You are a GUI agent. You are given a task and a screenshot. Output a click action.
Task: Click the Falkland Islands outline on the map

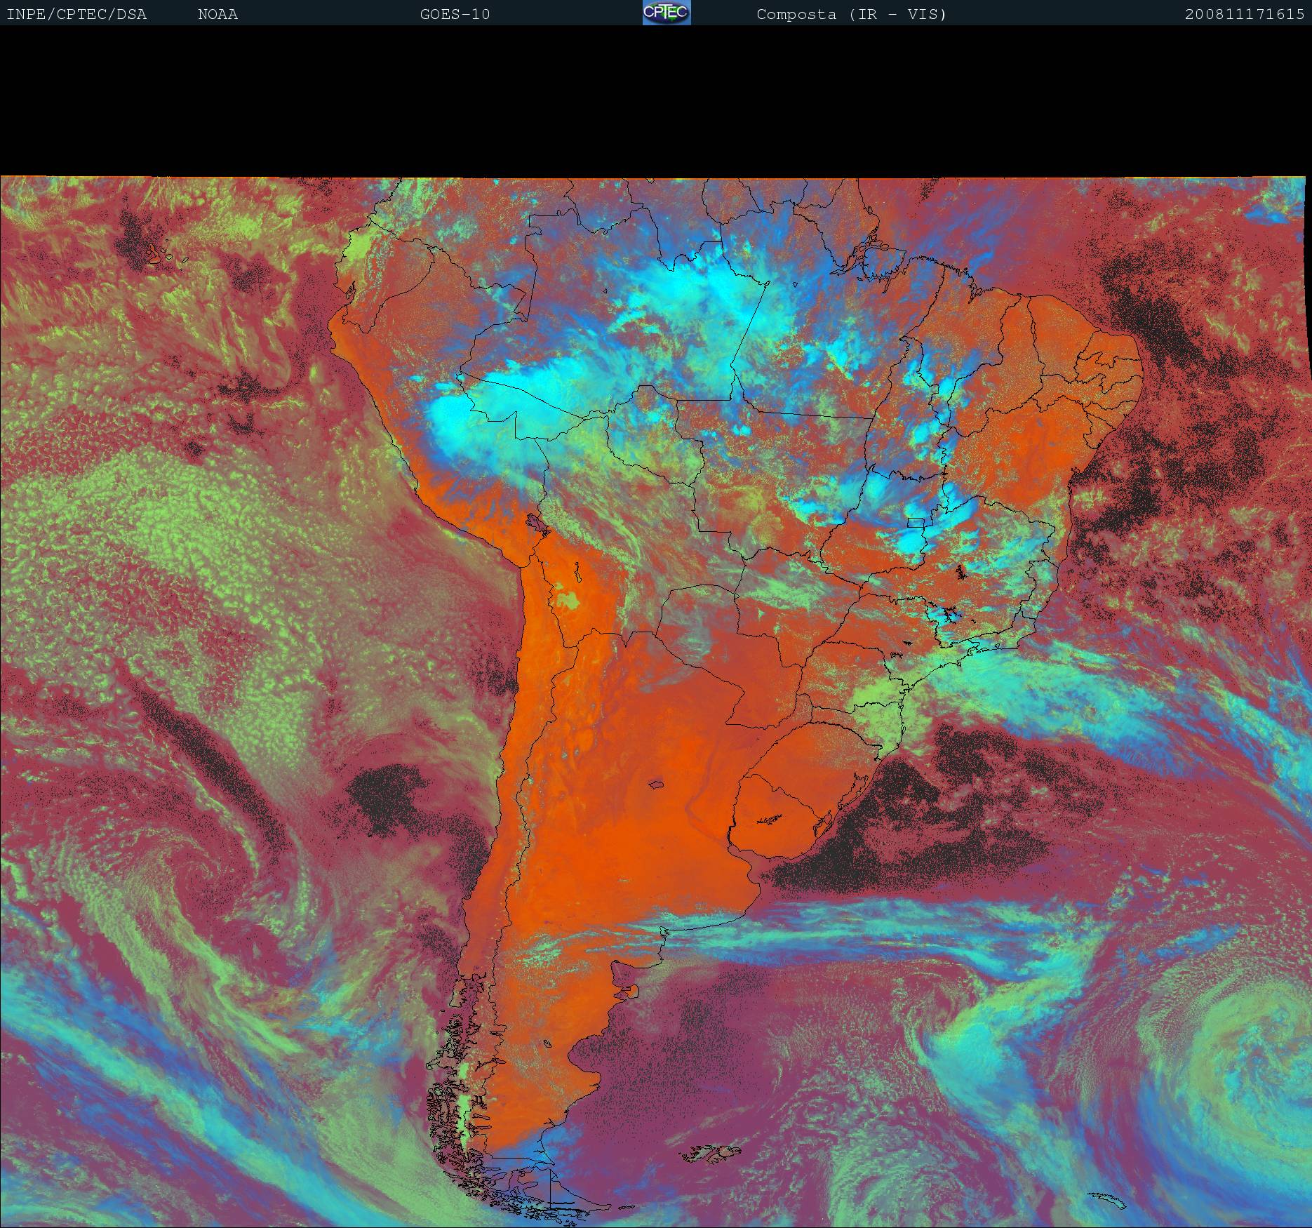(x=714, y=1152)
